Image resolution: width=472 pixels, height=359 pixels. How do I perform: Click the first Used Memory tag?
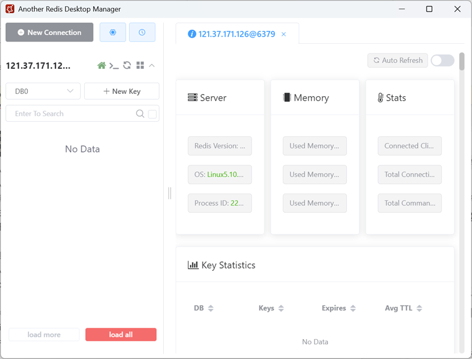pos(314,146)
